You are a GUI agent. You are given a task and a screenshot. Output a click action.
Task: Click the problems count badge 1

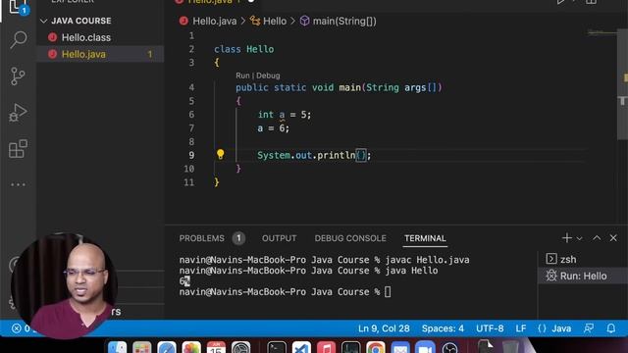238,238
